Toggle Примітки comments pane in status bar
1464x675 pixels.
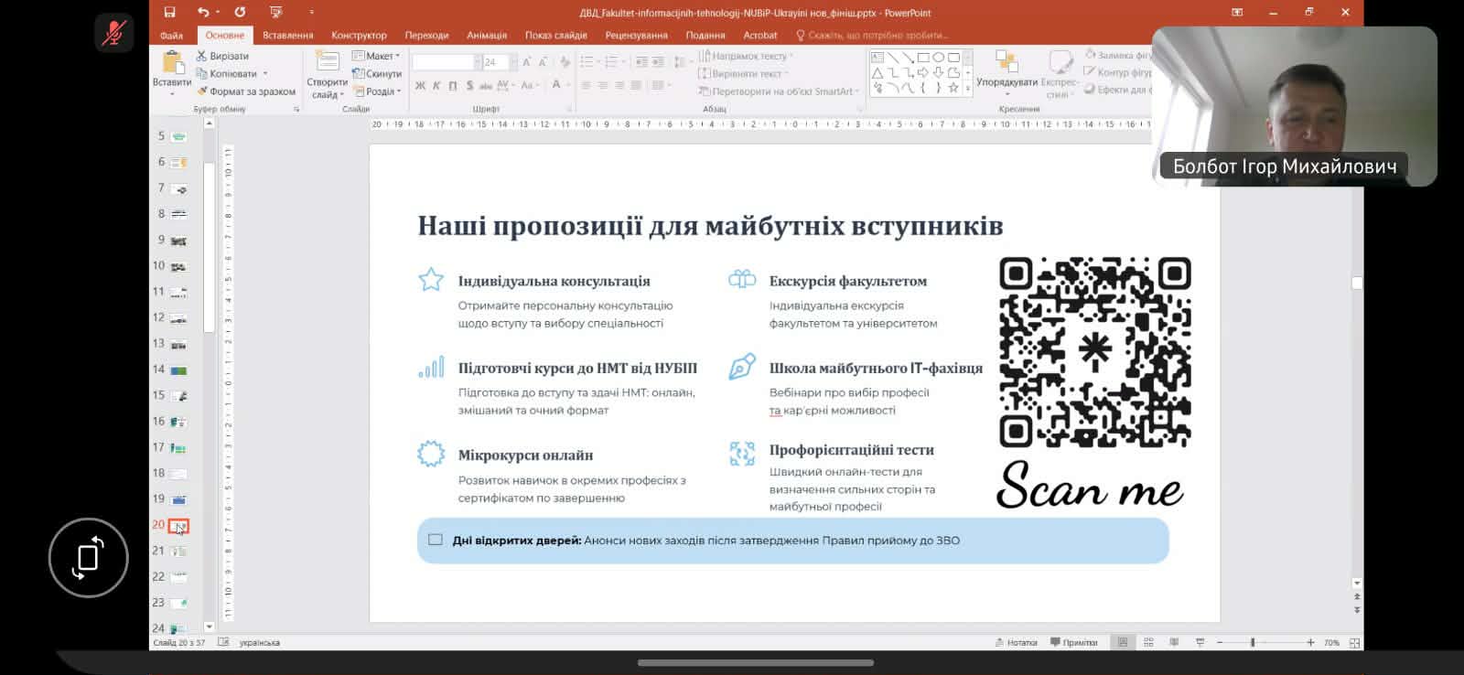coord(1074,642)
